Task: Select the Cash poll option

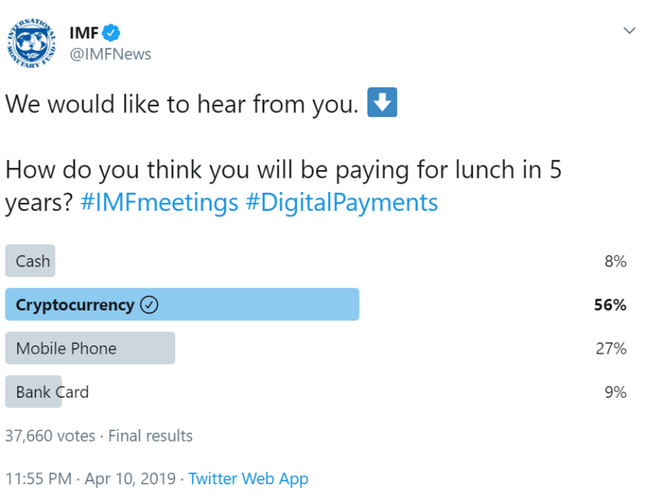Action: [x=31, y=261]
